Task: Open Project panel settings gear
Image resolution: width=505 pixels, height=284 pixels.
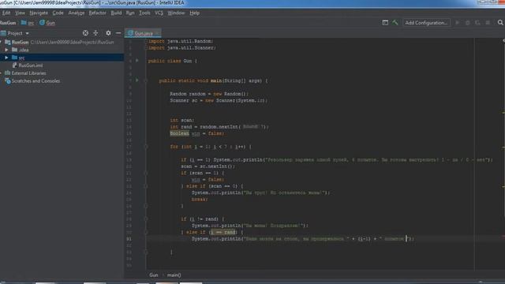Action: pyautogui.click(x=108, y=33)
